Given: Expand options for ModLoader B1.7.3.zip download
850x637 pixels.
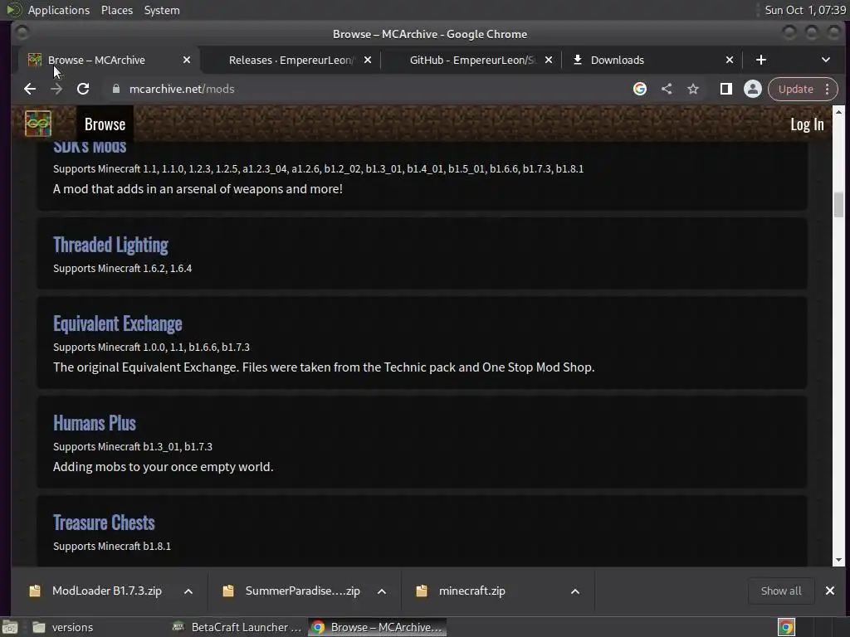Looking at the screenshot, I should [188, 591].
